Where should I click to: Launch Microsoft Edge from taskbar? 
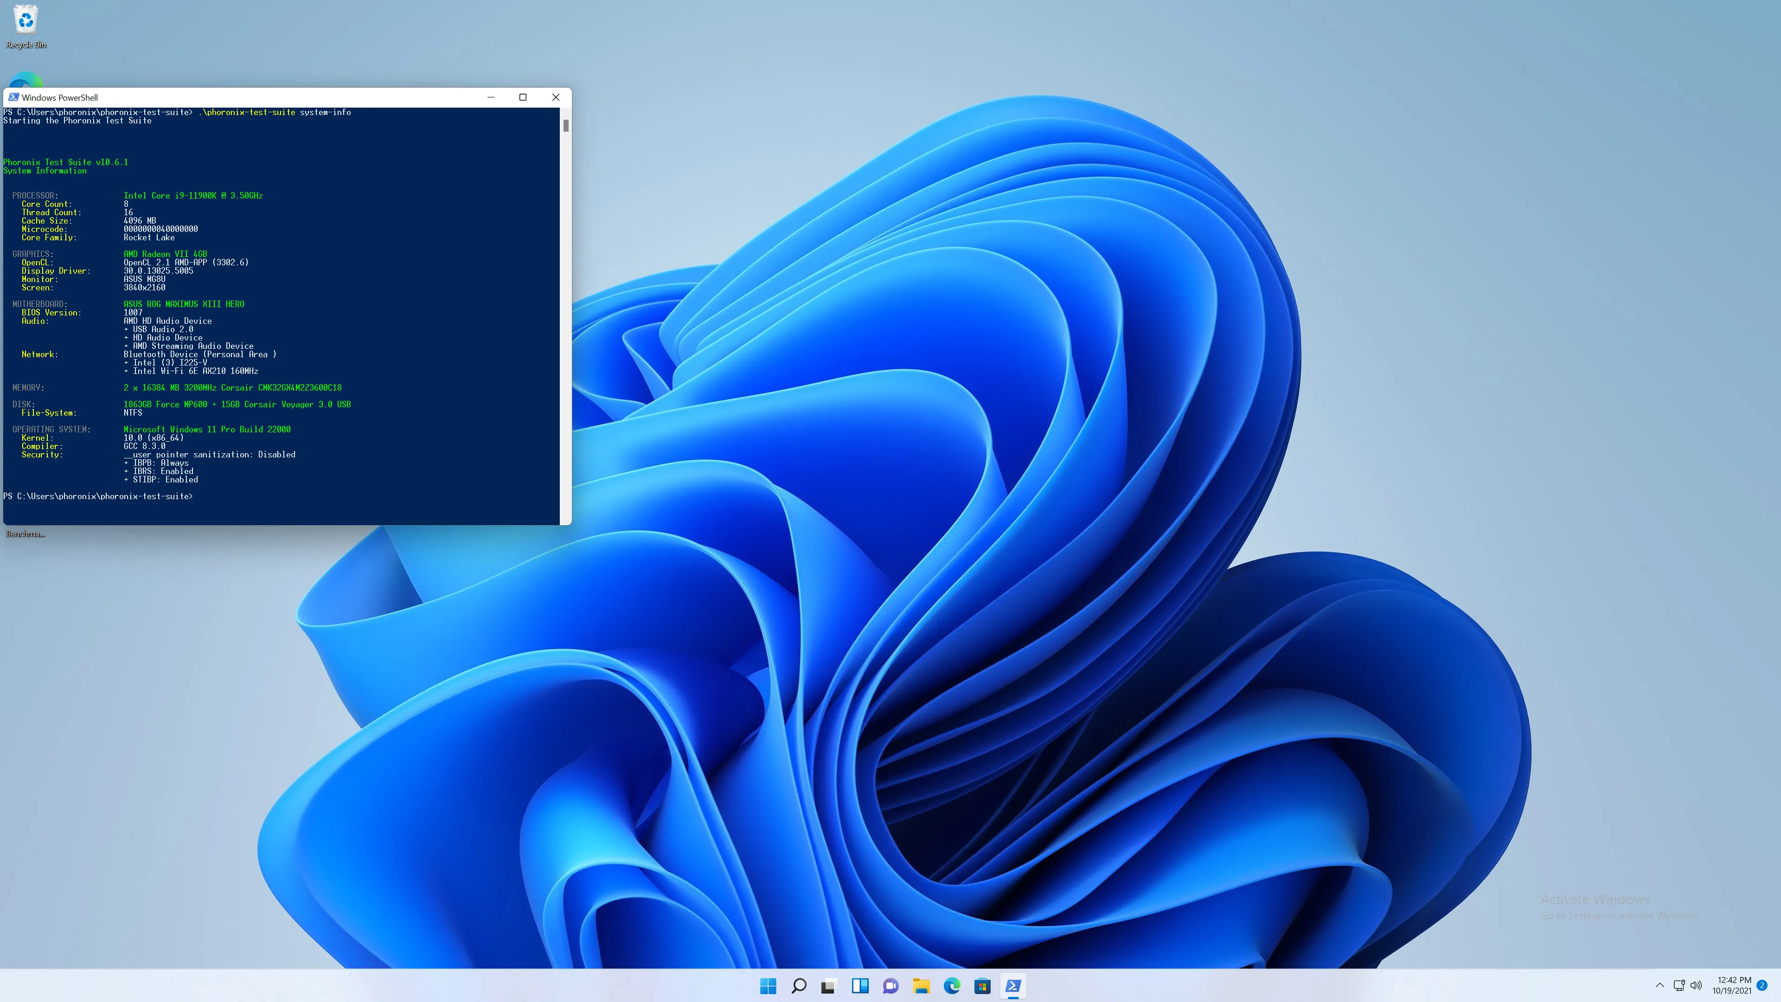click(x=952, y=986)
